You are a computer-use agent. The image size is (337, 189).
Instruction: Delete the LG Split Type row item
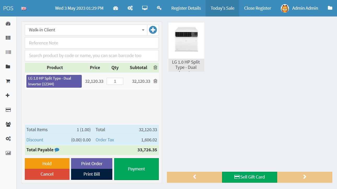[x=155, y=81]
